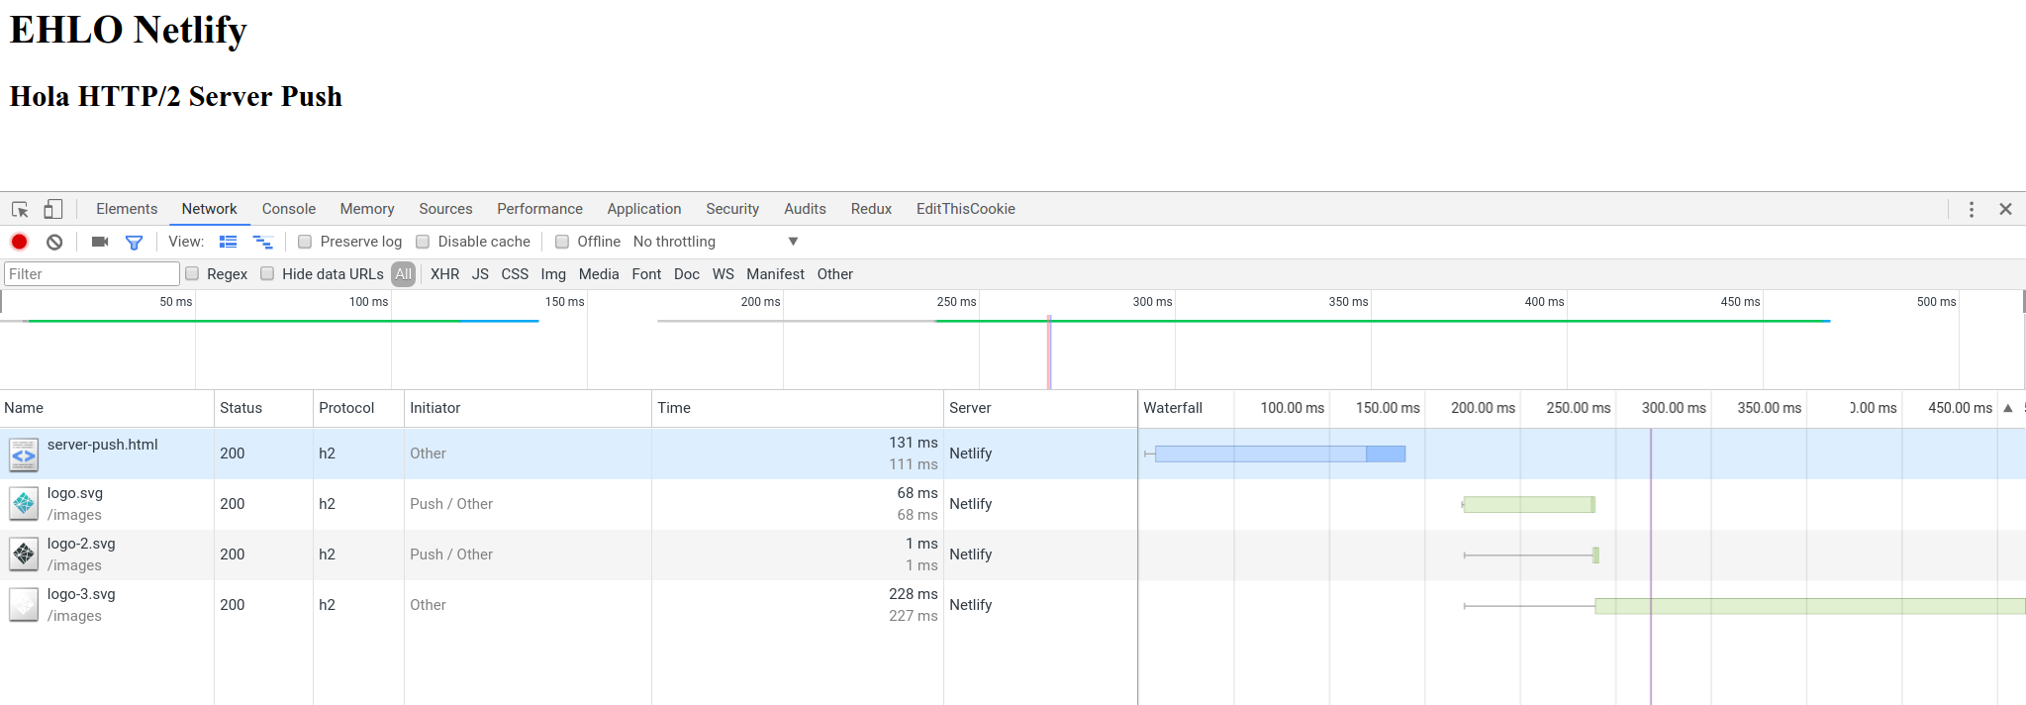Check the Disable cache option
Screen dimensions: 2026x705
click(423, 242)
